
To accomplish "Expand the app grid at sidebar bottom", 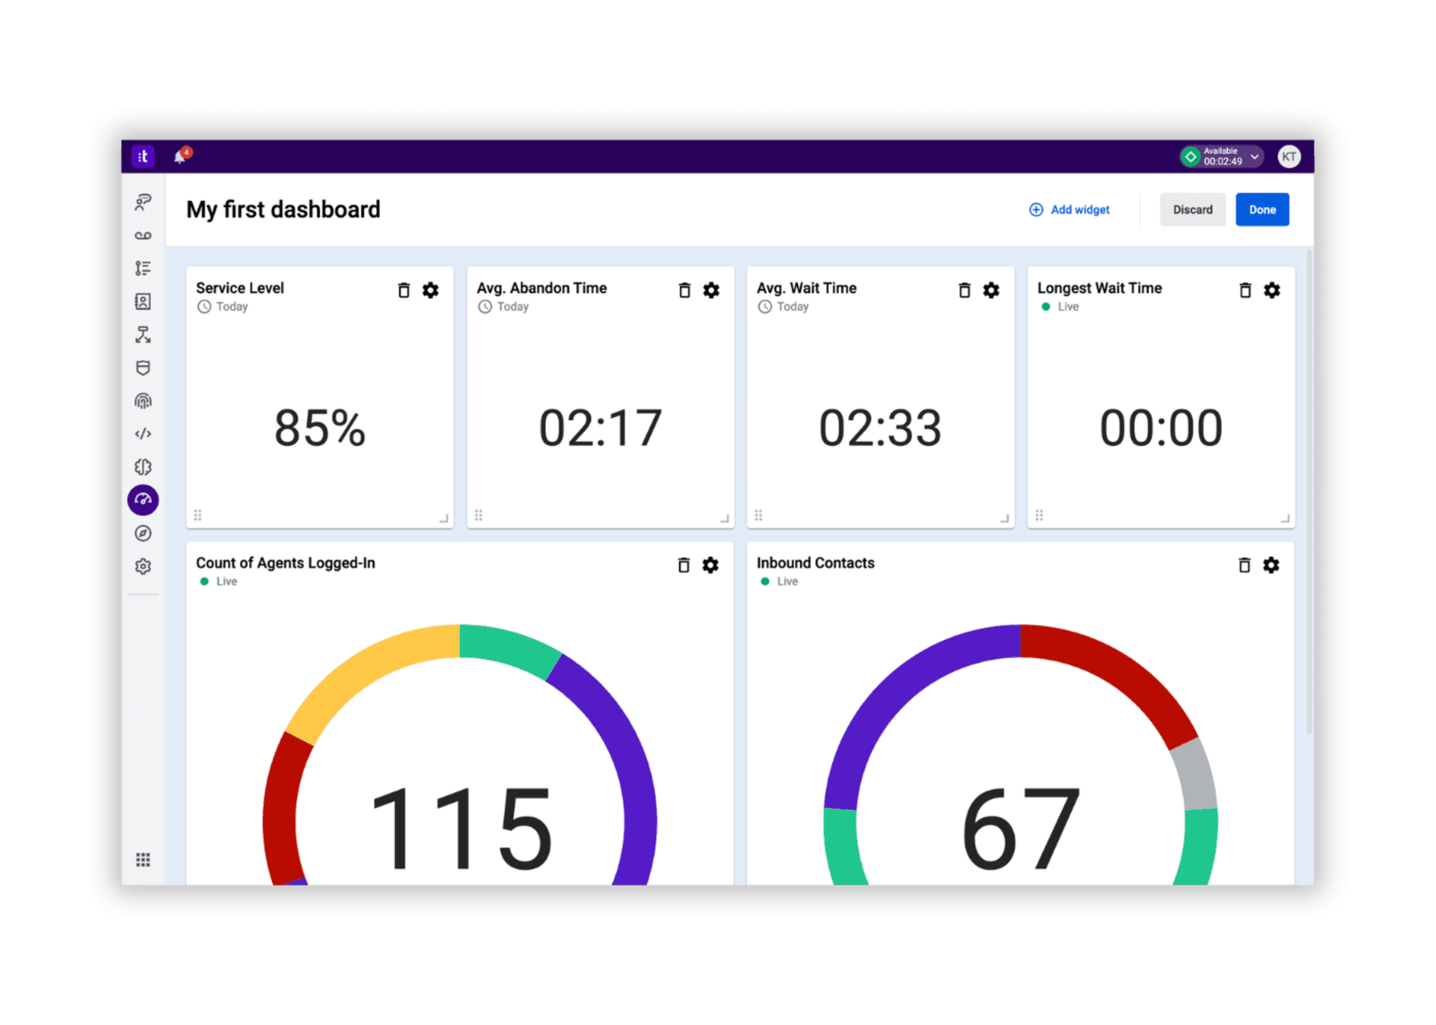I will 142,859.
